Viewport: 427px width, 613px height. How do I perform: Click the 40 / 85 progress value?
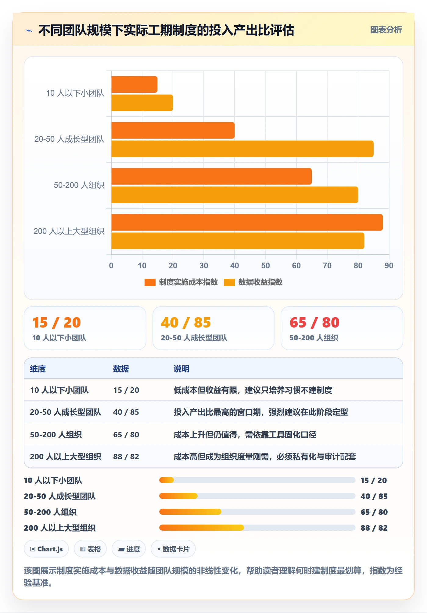[374, 496]
